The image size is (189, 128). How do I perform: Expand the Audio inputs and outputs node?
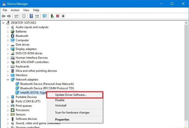[x=8, y=27]
